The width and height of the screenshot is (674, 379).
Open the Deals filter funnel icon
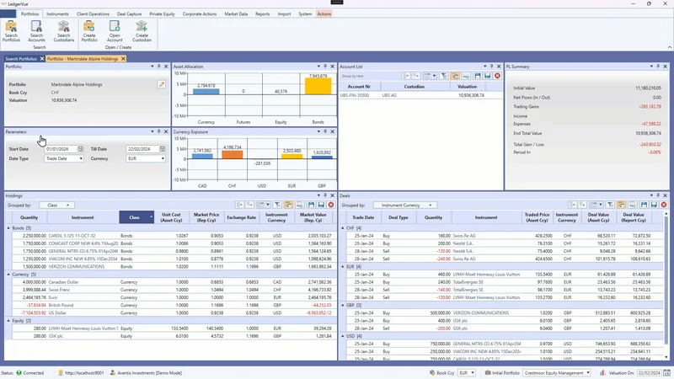pyautogui.click(x=610, y=205)
